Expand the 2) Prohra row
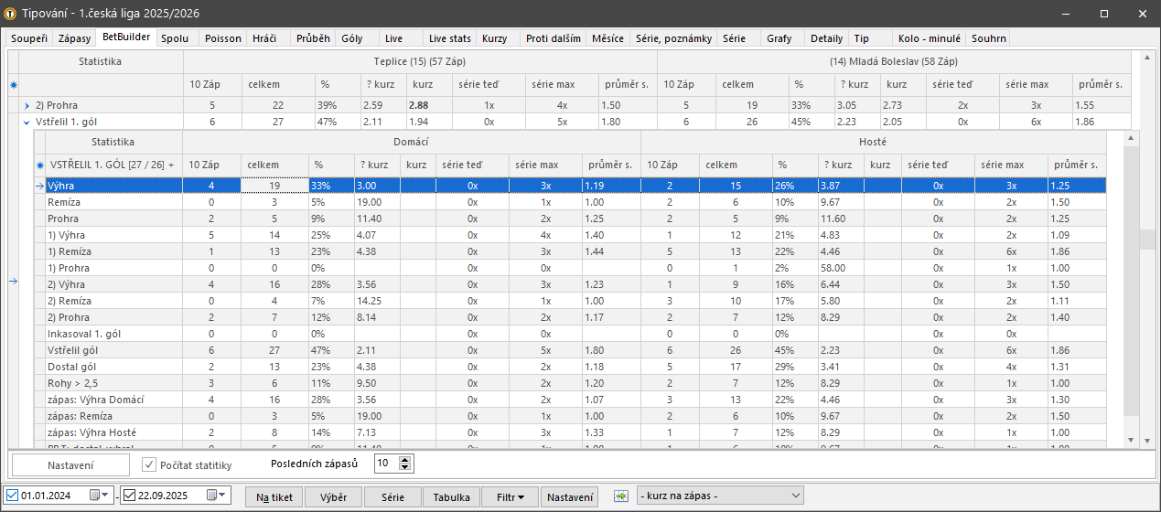The image size is (1161, 512). click(27, 105)
